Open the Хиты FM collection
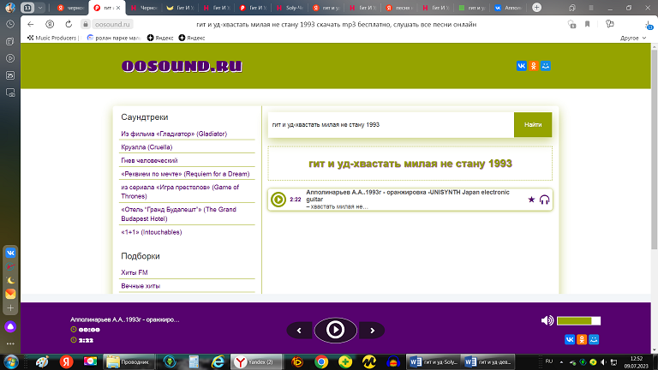Viewport: 658px width, 370px height. pyautogui.click(x=135, y=272)
